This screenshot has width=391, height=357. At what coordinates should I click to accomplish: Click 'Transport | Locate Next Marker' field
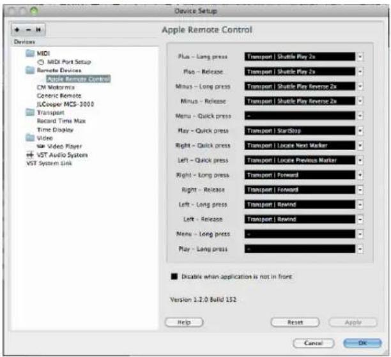tap(300, 146)
